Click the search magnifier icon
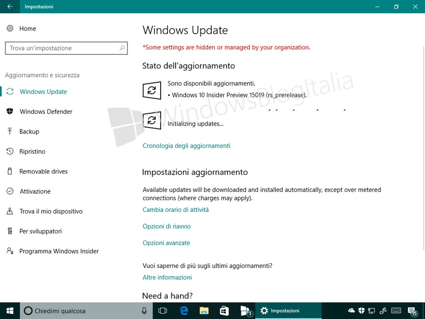The height and width of the screenshot is (319, 425). click(x=122, y=48)
